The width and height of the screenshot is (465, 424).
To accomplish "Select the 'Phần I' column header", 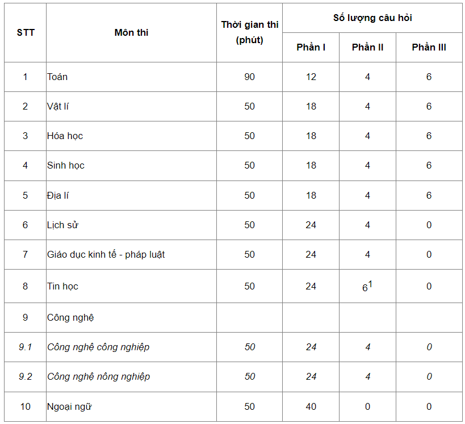I will pyautogui.click(x=311, y=48).
